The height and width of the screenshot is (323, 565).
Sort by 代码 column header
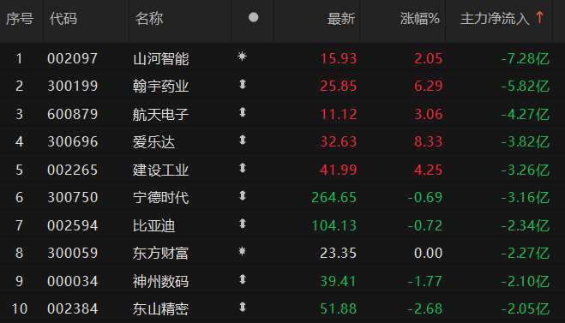click(63, 18)
